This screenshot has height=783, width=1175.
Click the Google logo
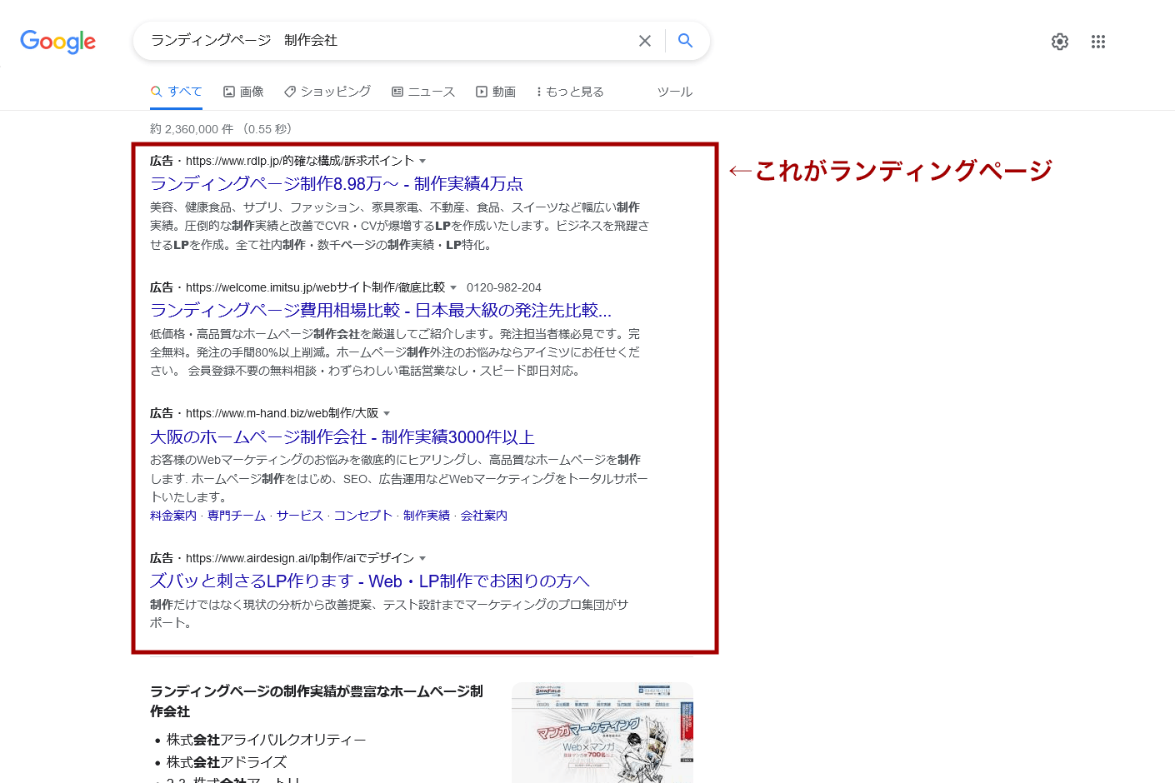pyautogui.click(x=57, y=41)
